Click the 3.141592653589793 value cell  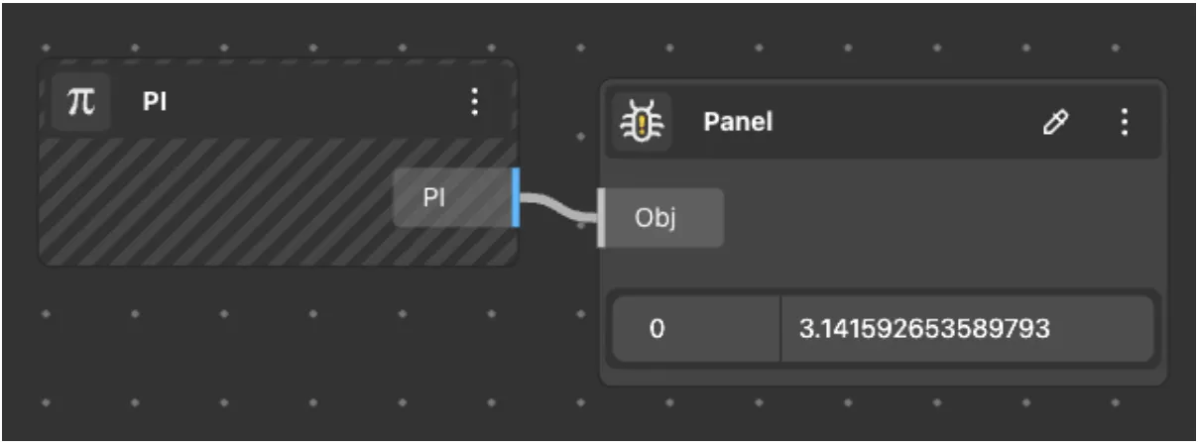924,329
